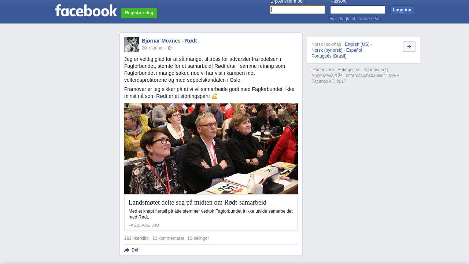Click the flexed biceps emoji in post
This screenshot has width=469, height=264.
(x=214, y=96)
